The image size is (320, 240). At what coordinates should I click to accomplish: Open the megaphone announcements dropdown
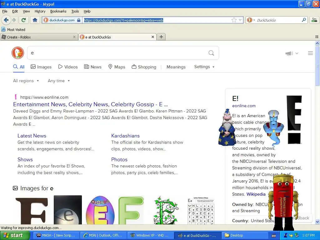[x=292, y=53]
